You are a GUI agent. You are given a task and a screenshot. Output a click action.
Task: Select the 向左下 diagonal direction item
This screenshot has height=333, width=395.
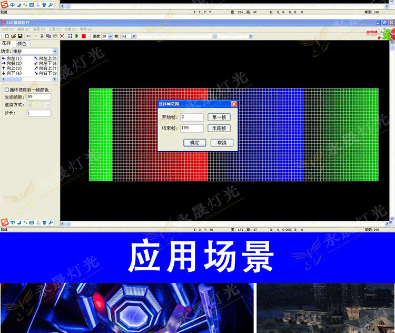point(45,63)
